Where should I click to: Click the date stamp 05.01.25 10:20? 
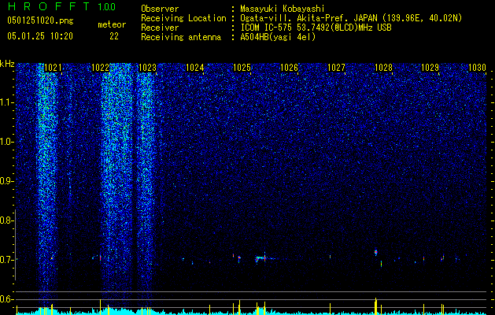click(40, 36)
